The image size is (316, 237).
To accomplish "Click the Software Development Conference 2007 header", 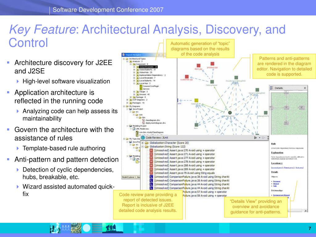I will 108,10.
